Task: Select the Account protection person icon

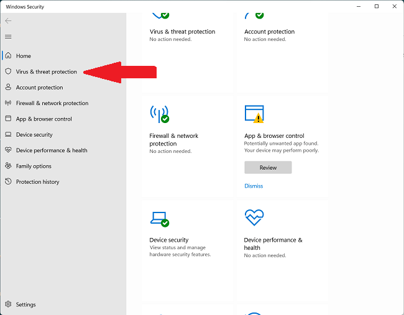Action: 8,88
